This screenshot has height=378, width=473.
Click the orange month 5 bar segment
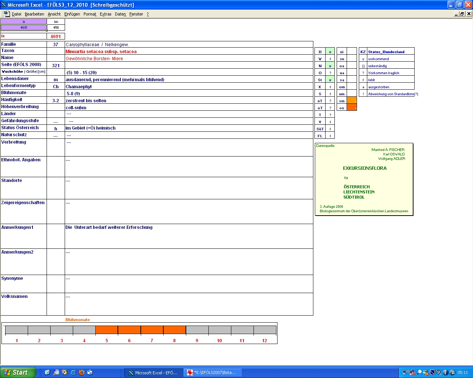(x=107, y=330)
